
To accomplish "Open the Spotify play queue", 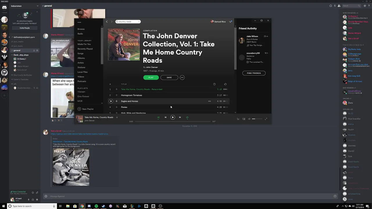I will coord(238,119).
